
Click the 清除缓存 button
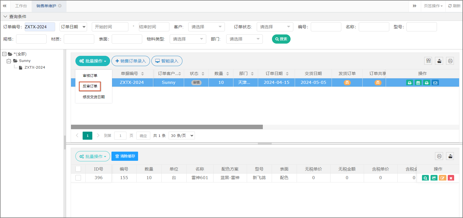[125, 156]
